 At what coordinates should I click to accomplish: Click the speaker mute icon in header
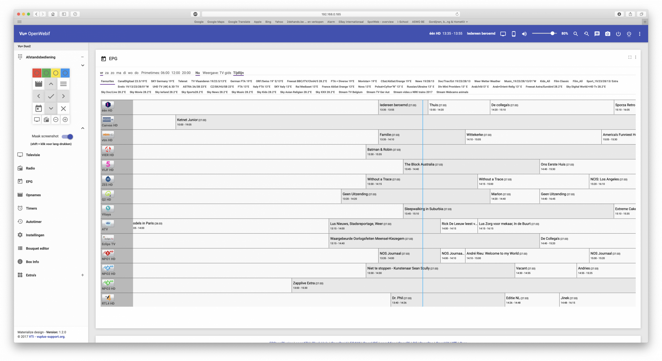pos(524,34)
